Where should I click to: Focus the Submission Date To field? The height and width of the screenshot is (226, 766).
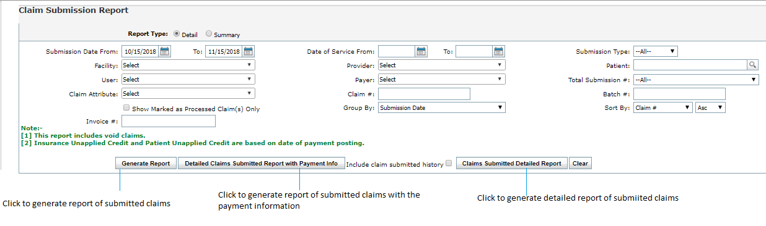tap(224, 51)
